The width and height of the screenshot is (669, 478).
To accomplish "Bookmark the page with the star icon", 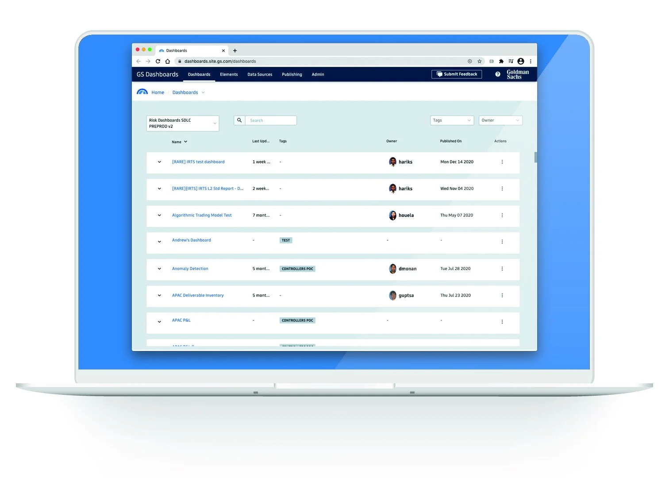I will [480, 61].
